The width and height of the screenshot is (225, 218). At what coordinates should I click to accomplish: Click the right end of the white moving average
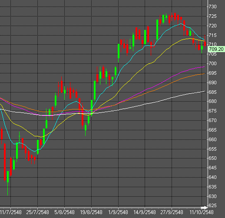pyautogui.click(x=204, y=91)
